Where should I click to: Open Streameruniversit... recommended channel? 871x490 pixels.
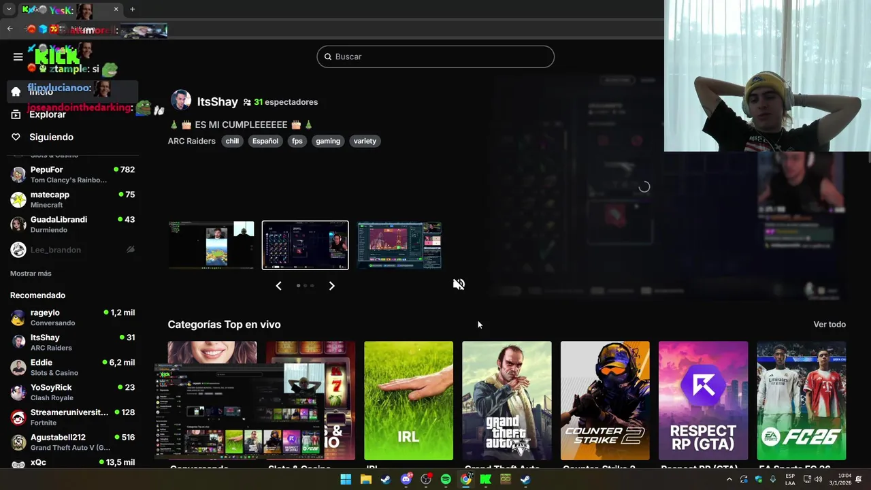point(72,417)
